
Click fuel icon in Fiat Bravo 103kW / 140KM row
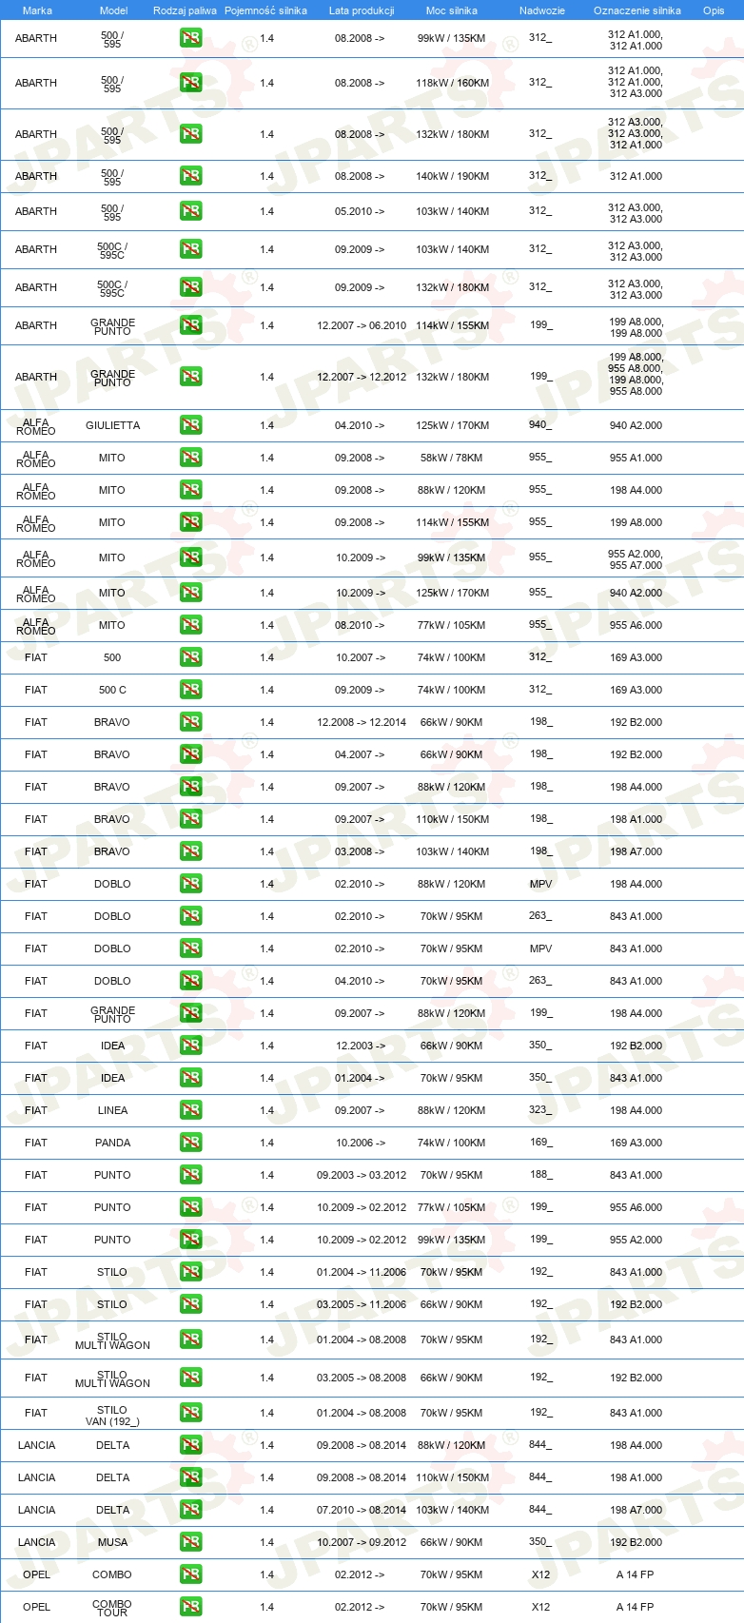coord(190,851)
